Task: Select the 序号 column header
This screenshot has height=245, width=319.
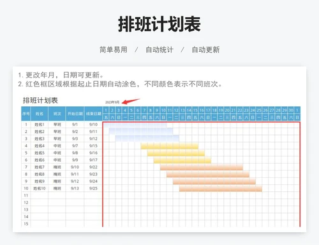Action: click(x=26, y=114)
